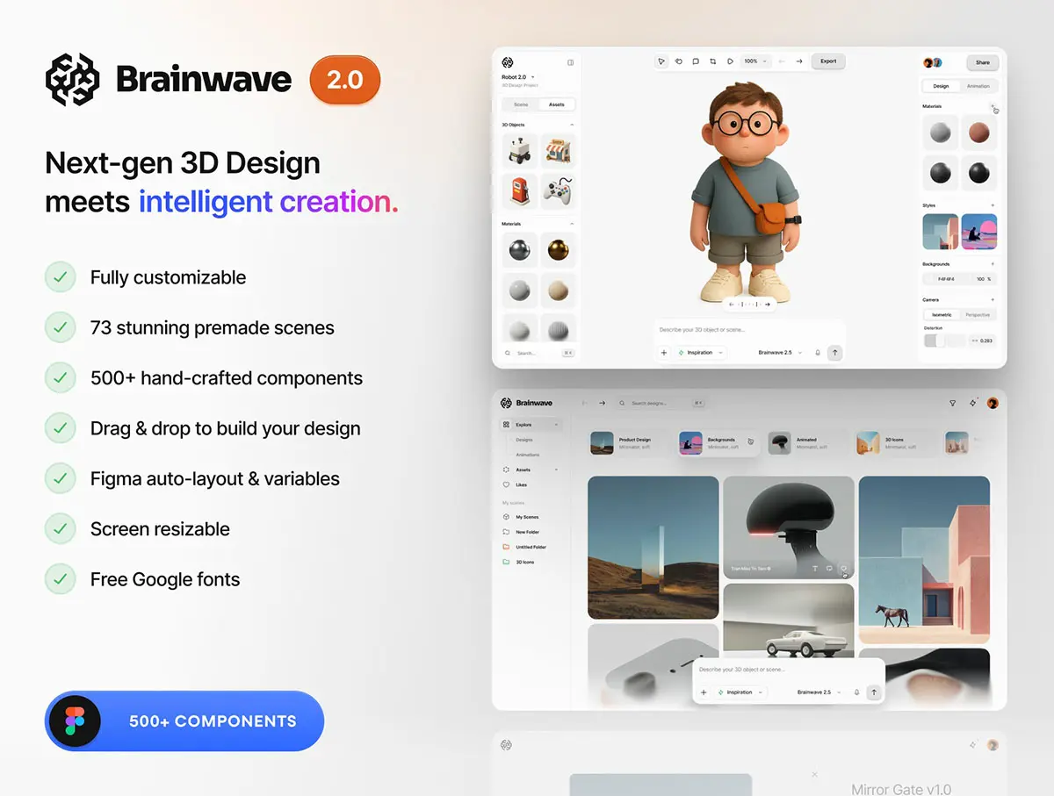This screenshot has height=796, width=1054.
Task: Select the Animated category card
Action: pos(805,443)
